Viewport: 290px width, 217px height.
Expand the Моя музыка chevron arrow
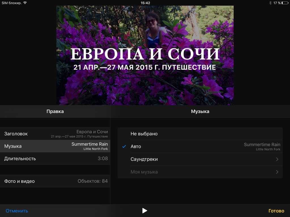(277, 172)
